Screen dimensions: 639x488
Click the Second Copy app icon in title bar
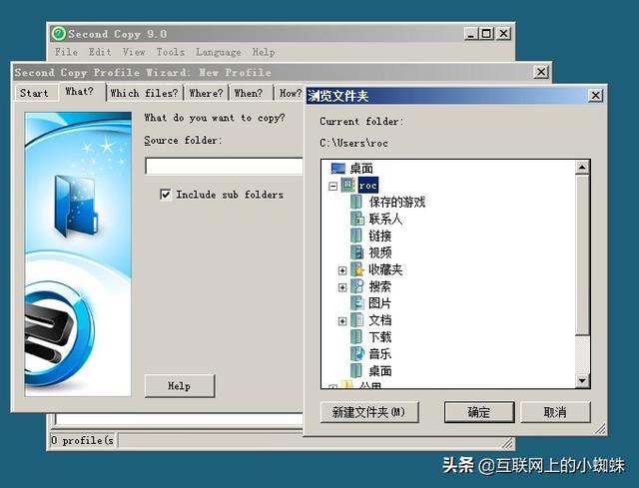point(58,33)
